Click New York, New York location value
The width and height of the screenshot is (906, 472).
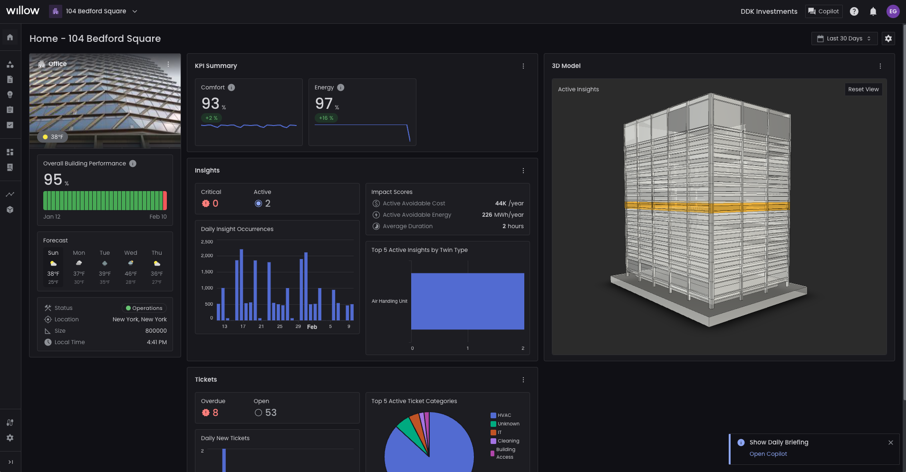pos(140,319)
